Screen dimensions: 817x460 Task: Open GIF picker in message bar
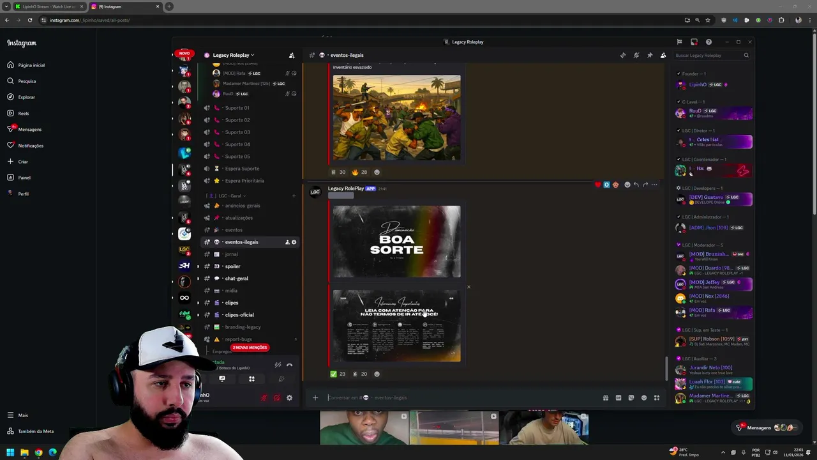click(618, 397)
